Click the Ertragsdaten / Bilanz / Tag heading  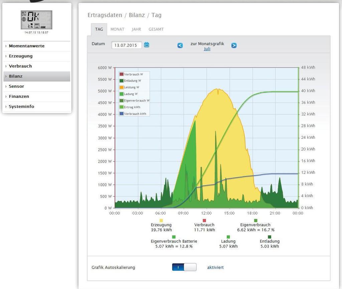125,15
